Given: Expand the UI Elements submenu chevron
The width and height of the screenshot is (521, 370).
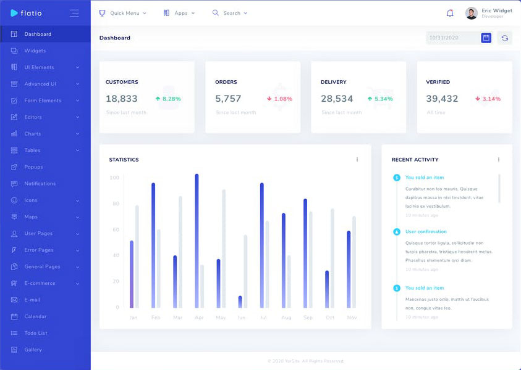Looking at the screenshot, I should coord(78,67).
